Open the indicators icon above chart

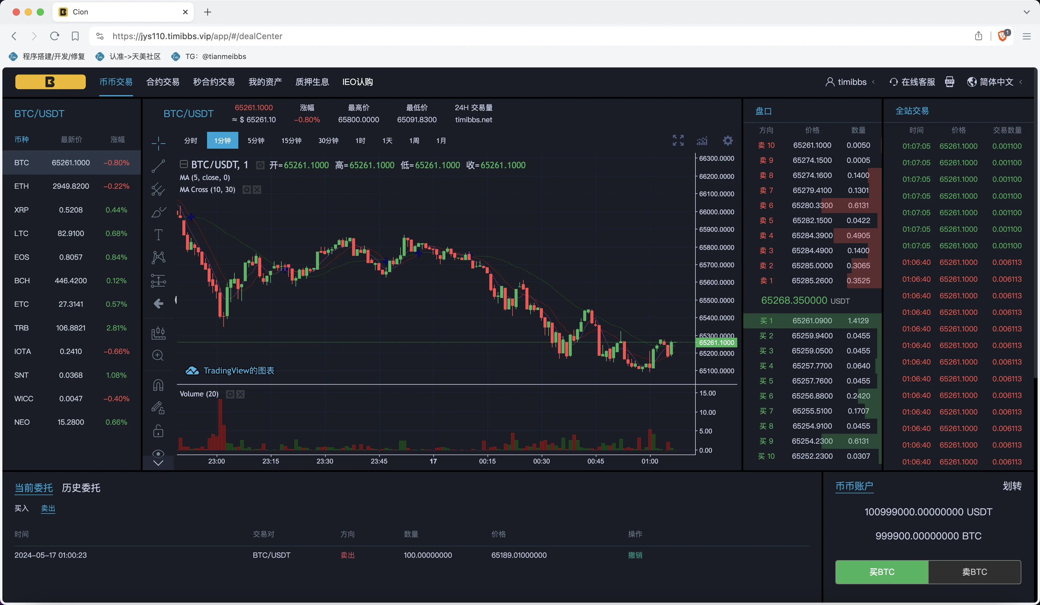point(702,141)
